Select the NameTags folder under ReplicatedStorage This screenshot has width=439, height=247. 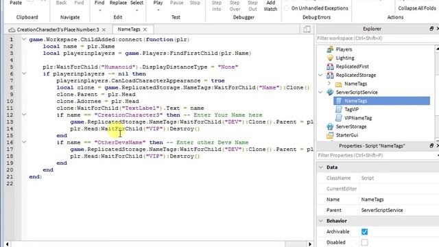coord(355,84)
